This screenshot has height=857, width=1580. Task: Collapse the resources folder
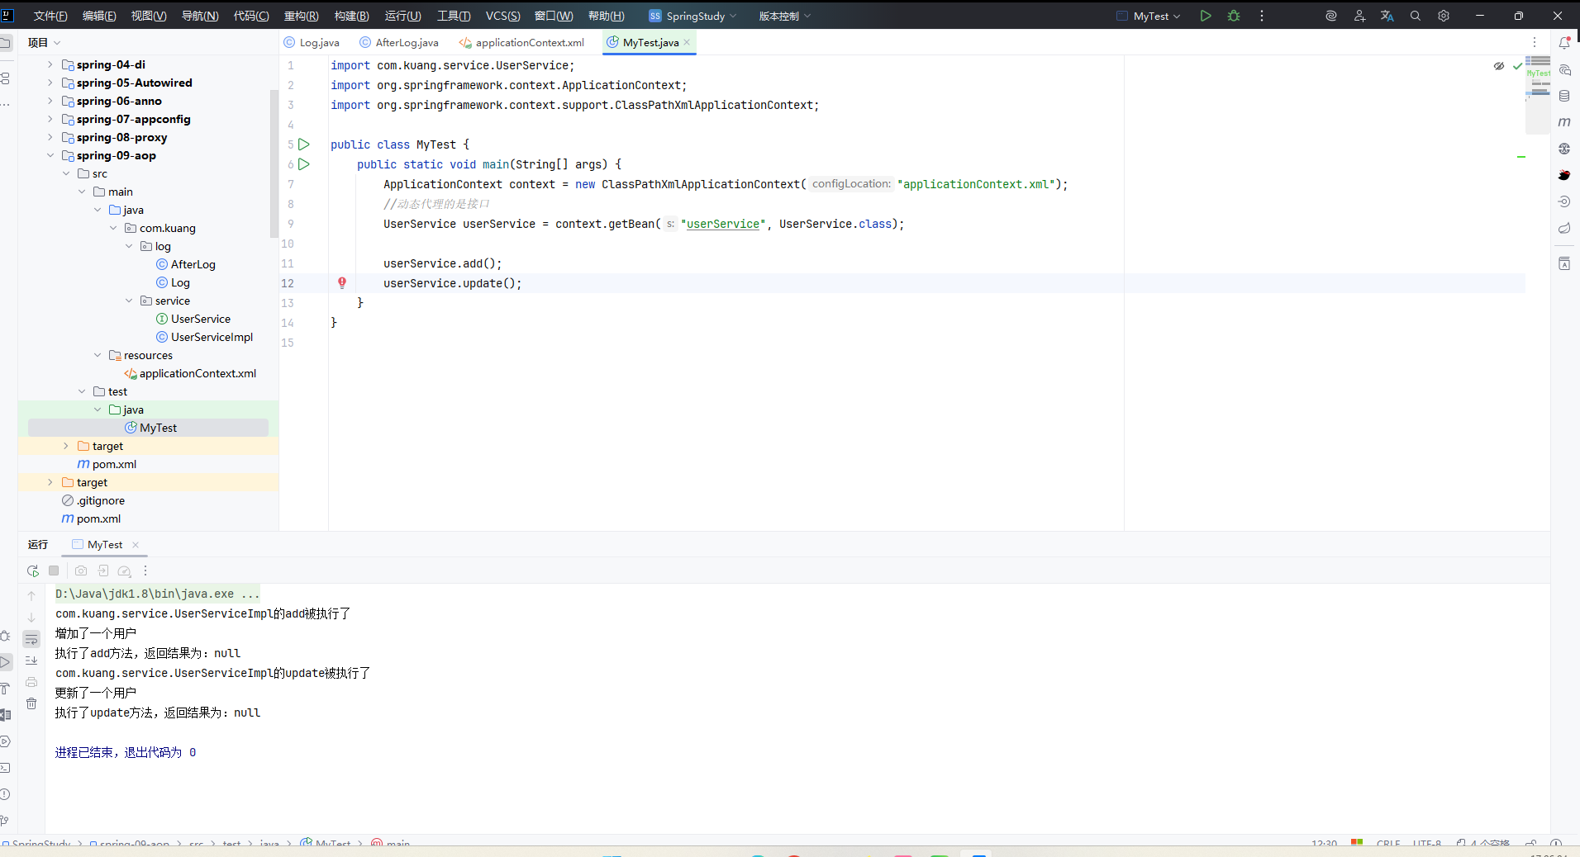(x=98, y=355)
